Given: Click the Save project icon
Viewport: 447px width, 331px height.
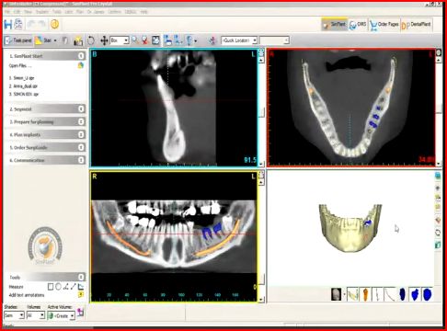Looking at the screenshot, I should point(8,25).
